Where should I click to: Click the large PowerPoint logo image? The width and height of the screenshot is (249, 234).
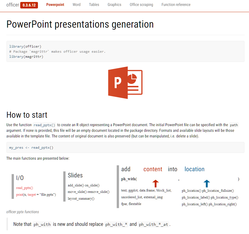tap(125, 83)
